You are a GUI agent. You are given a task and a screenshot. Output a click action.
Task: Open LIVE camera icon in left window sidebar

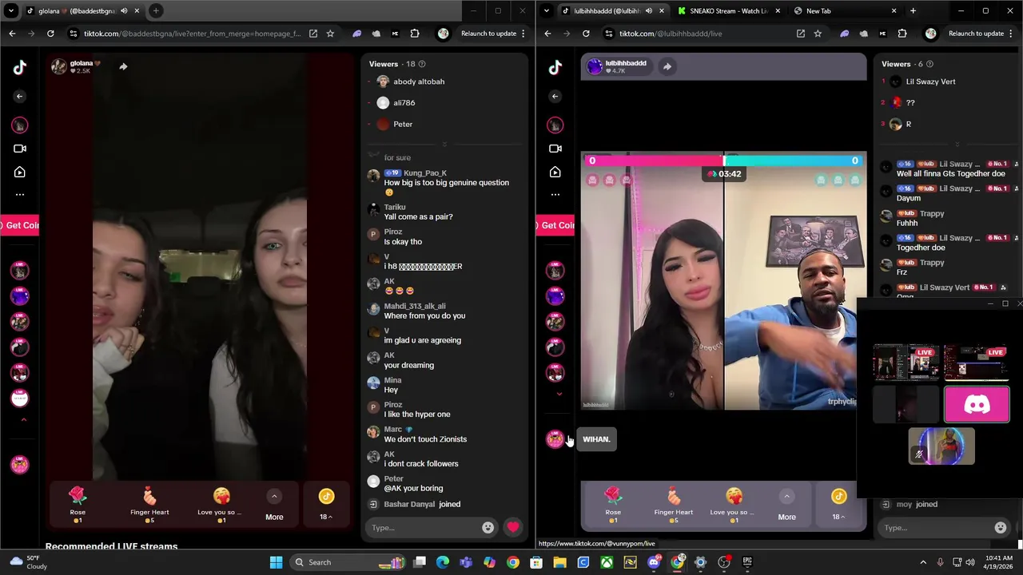click(20, 149)
